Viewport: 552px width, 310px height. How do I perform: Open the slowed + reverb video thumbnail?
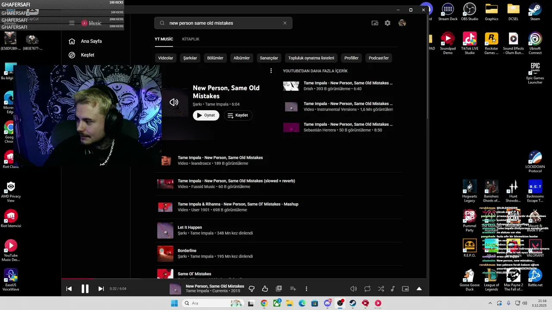click(165, 184)
